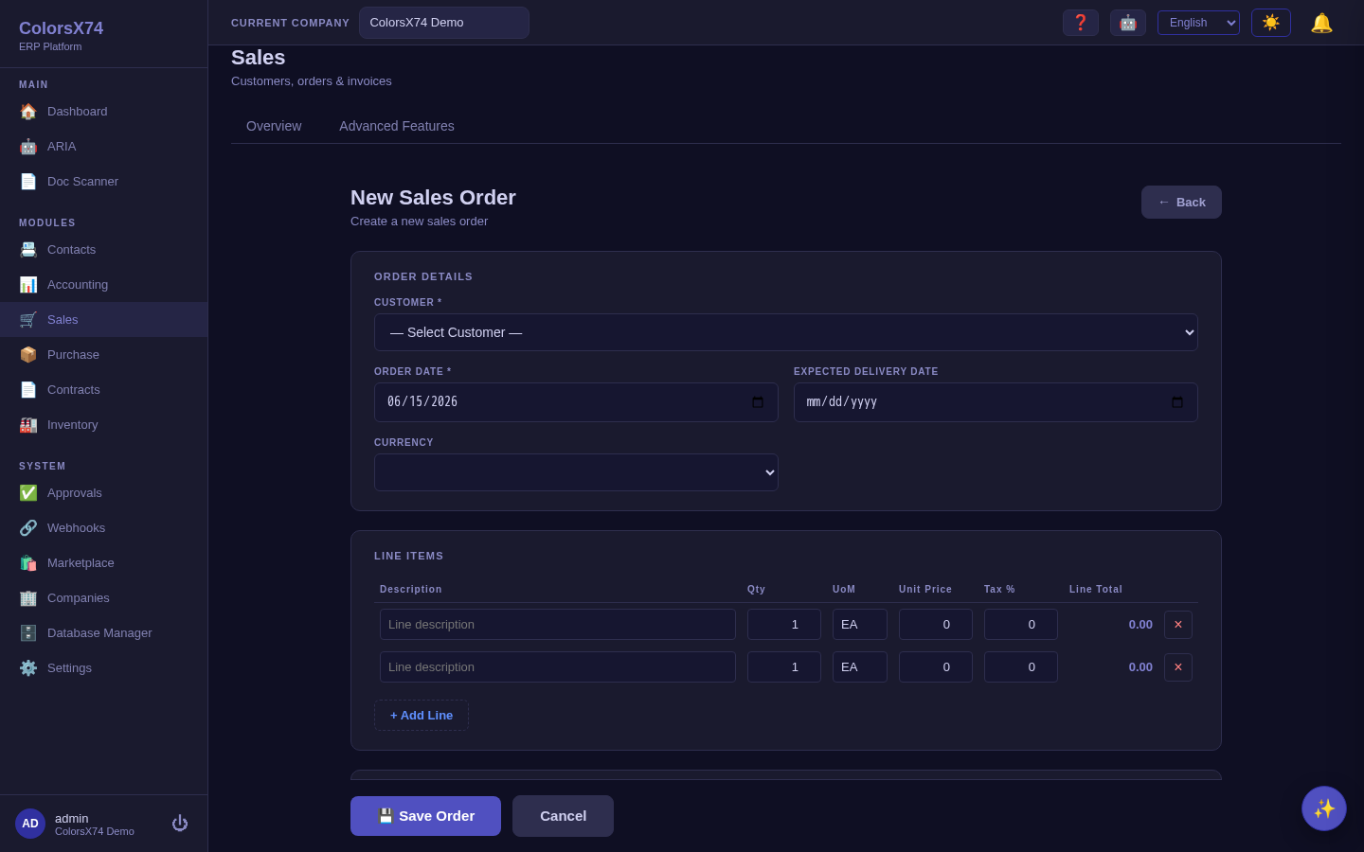Viewport: 1364px width, 852px height.
Task: Click the admin user name
Action: [x=72, y=818]
